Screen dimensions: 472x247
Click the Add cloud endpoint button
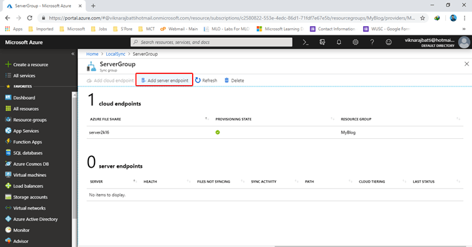point(110,81)
